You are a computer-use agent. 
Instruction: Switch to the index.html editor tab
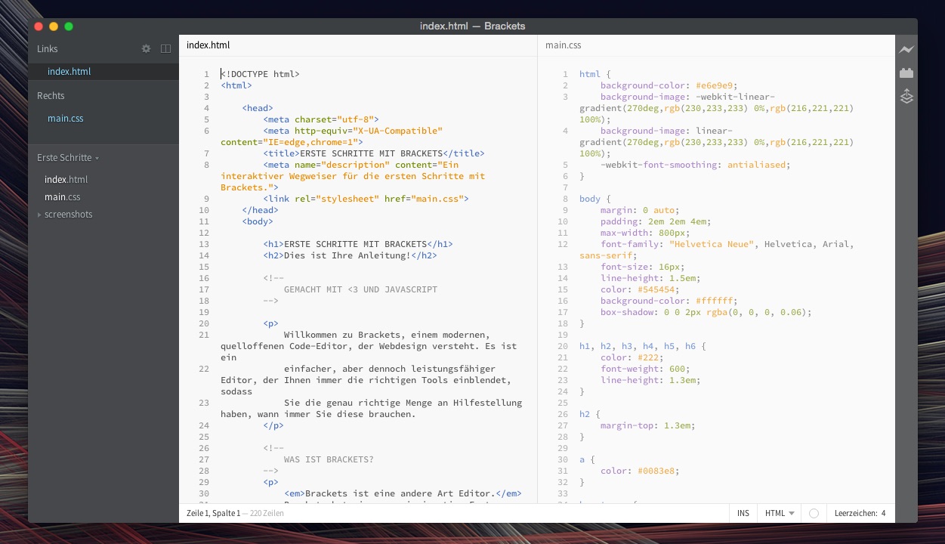point(208,45)
